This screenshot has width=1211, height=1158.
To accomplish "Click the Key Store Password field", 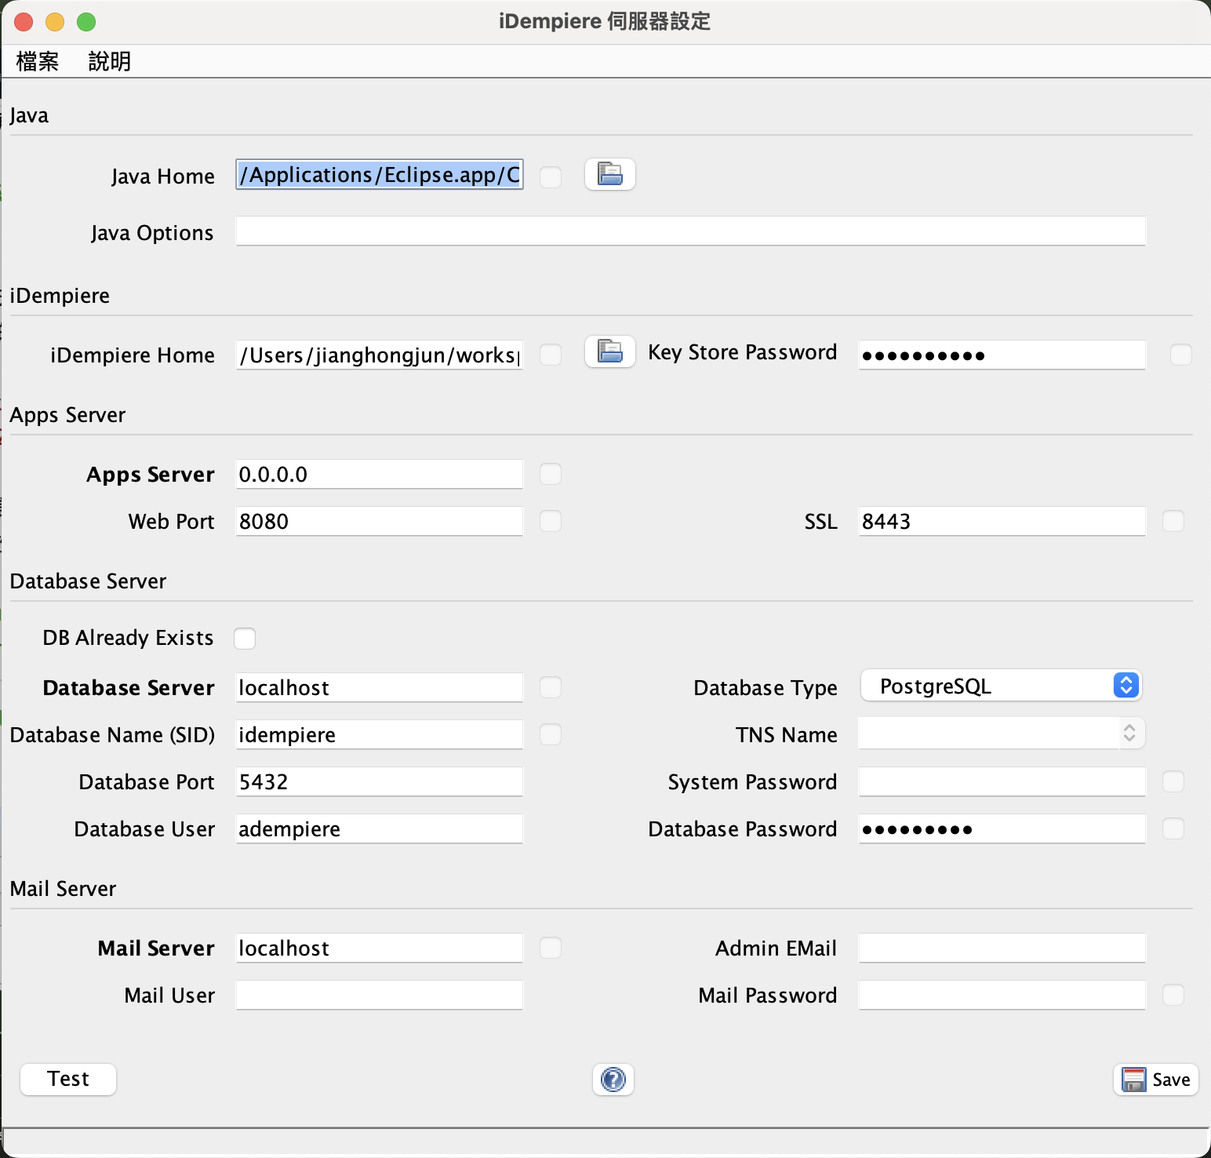I will coord(1002,355).
